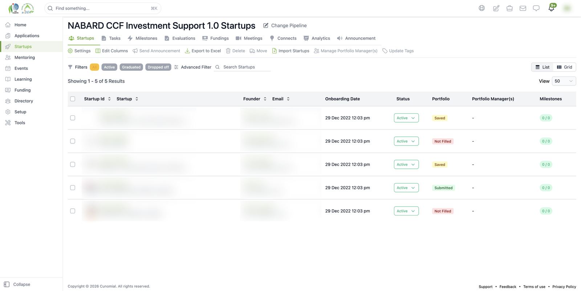581x291 pixels.
Task: Click the globe icon in top bar
Action: pos(482,8)
